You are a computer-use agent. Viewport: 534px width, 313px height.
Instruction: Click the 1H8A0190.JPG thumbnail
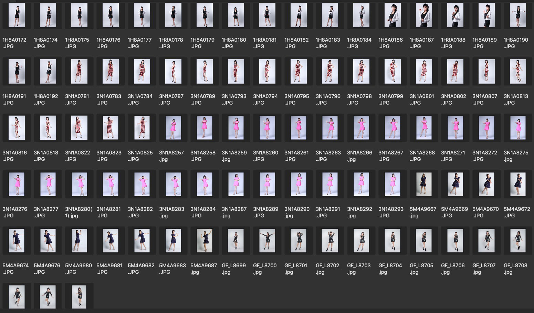click(518, 15)
